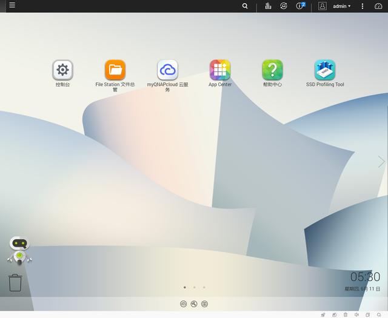This screenshot has height=318, width=388.
Task: Open 帮助中心 Help Center
Action: click(x=272, y=70)
